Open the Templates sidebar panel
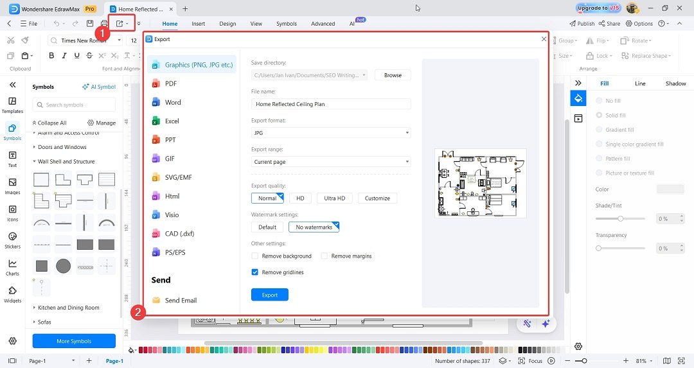 click(12, 105)
